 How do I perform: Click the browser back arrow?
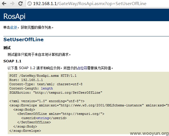click(4, 4)
